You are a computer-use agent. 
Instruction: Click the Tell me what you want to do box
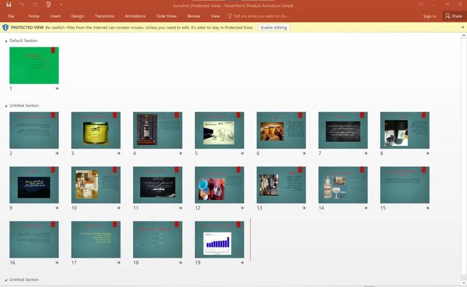click(x=258, y=16)
